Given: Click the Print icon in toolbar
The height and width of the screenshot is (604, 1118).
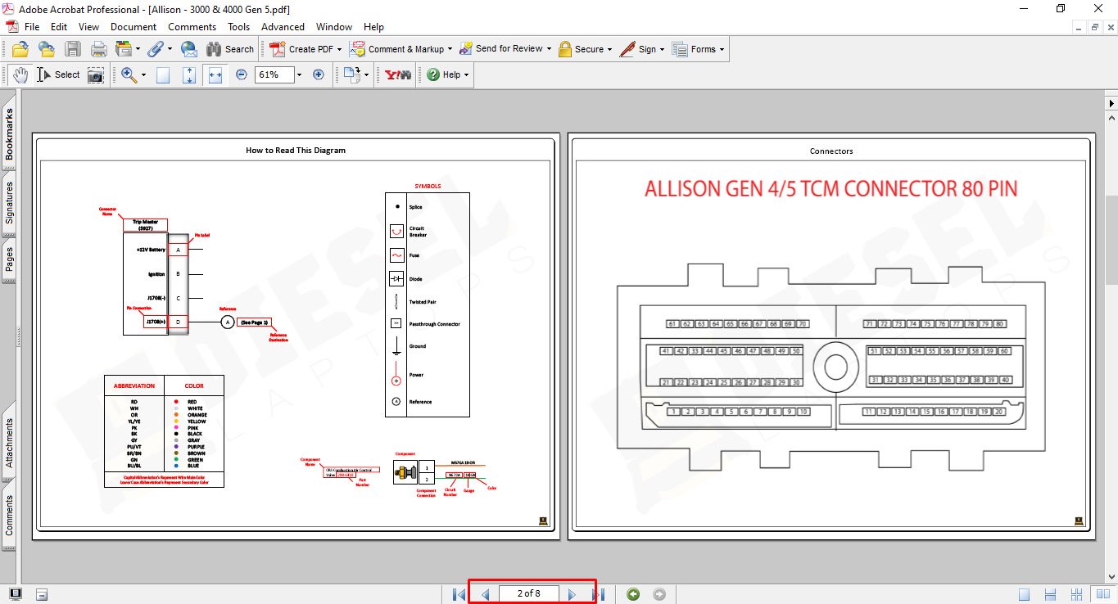Looking at the screenshot, I should point(98,49).
